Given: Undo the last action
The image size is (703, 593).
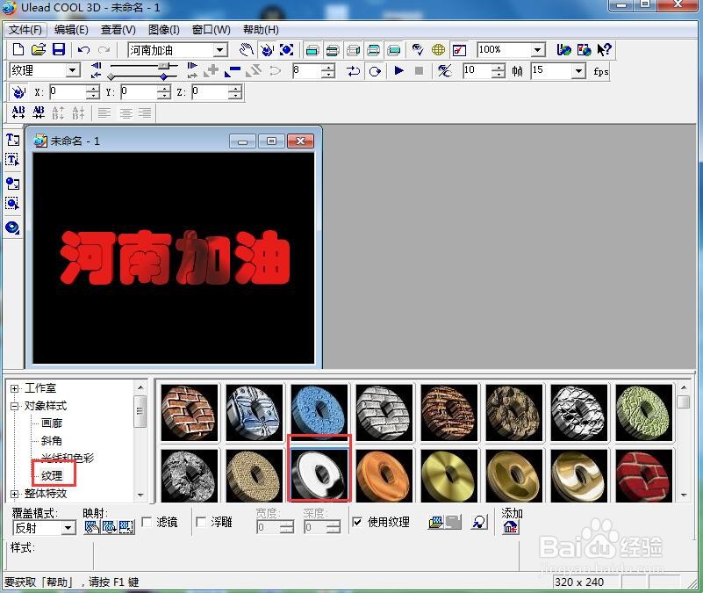Looking at the screenshot, I should 84,49.
